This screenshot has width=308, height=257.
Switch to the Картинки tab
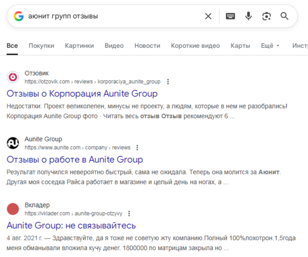tap(79, 46)
